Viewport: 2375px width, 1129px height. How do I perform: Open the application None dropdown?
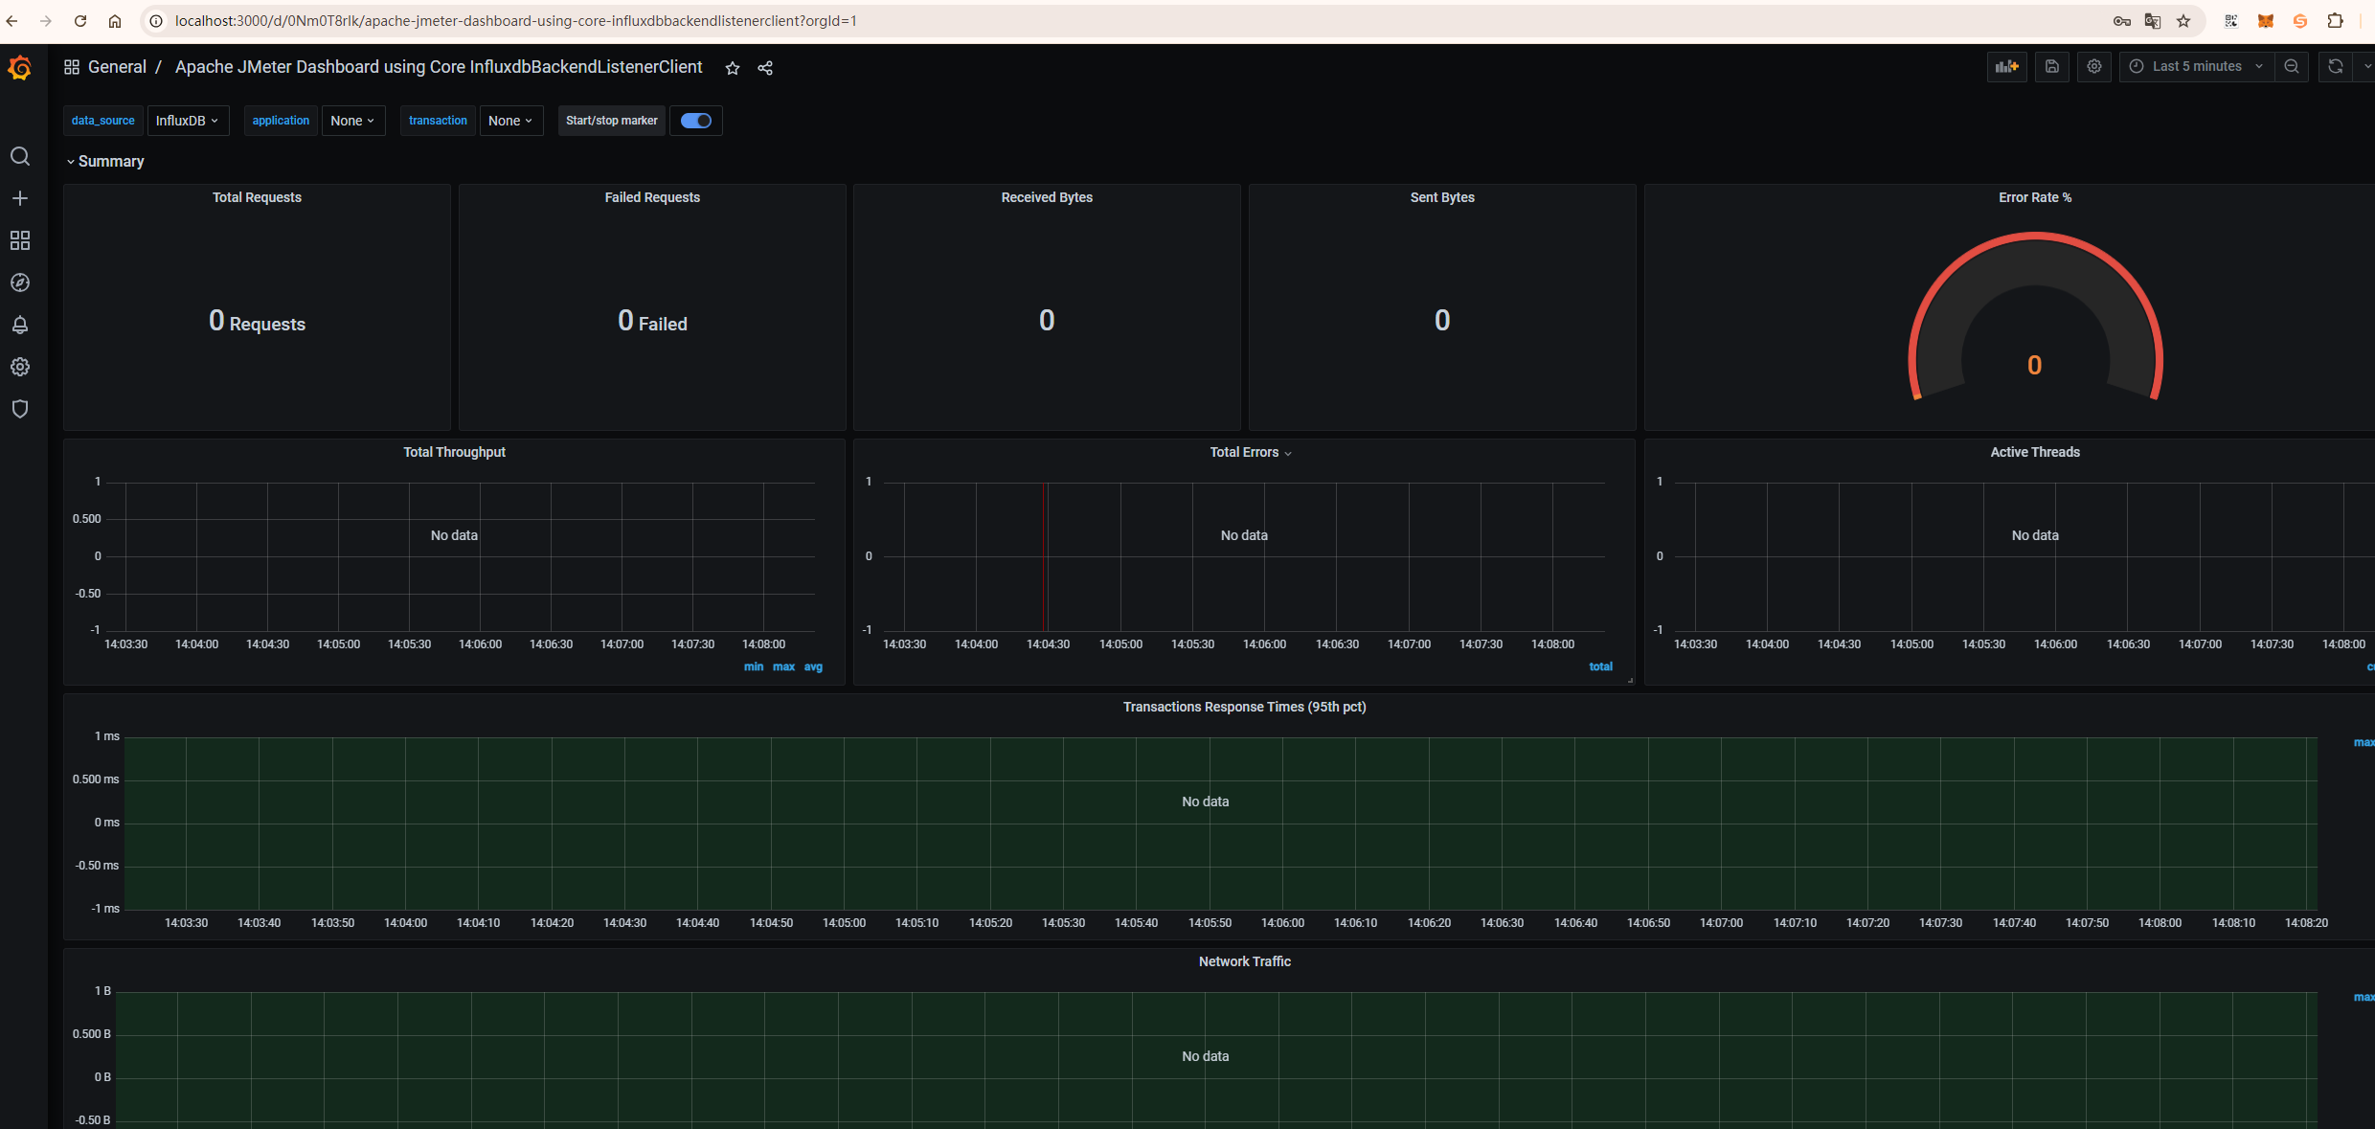click(x=353, y=121)
